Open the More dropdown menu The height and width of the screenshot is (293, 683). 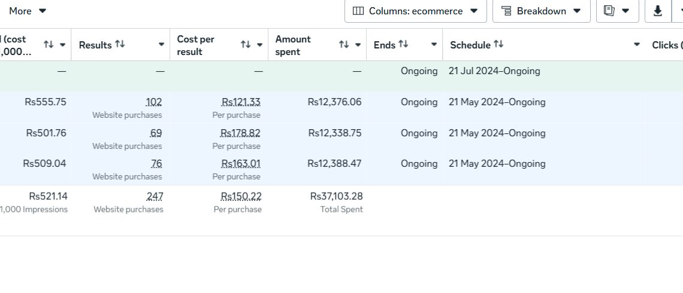click(x=27, y=11)
